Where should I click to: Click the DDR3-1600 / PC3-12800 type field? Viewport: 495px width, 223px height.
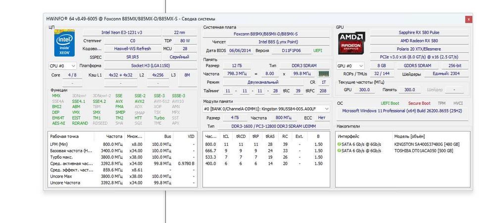[273, 126]
